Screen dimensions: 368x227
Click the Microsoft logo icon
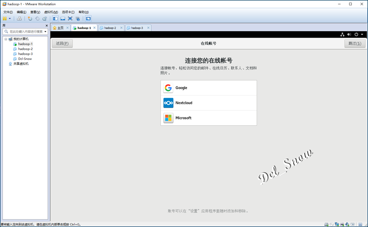[x=168, y=118]
